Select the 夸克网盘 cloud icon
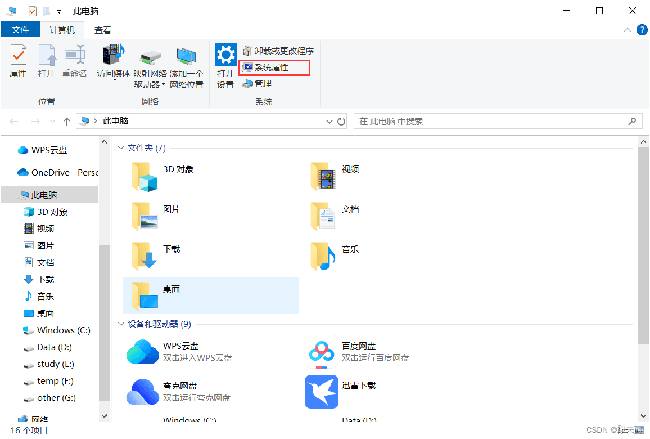The height and width of the screenshot is (439, 650). pos(143,392)
